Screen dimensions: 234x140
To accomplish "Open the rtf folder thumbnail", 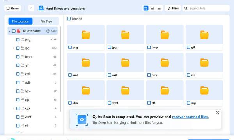I will (165, 90).
